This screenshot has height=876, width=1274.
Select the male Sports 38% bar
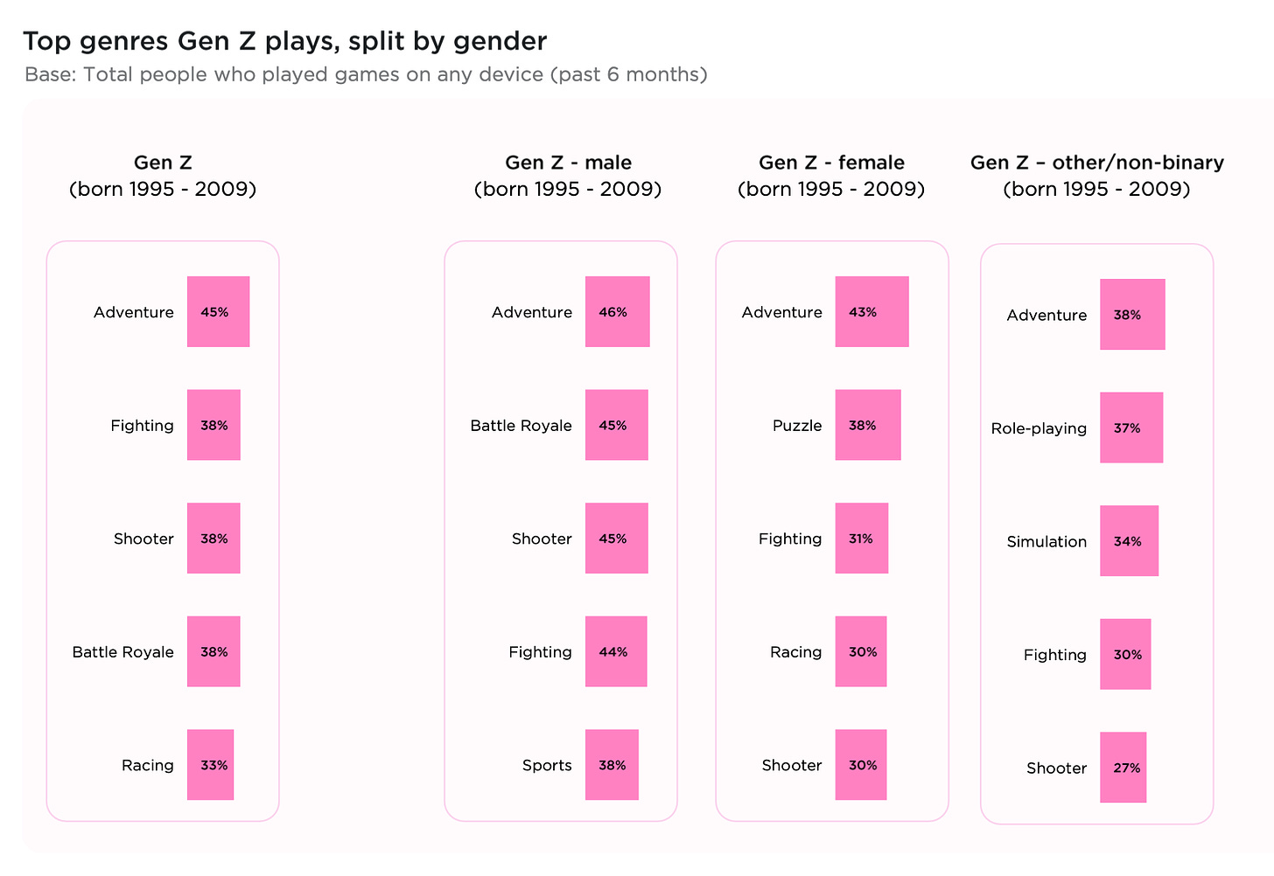pos(612,765)
